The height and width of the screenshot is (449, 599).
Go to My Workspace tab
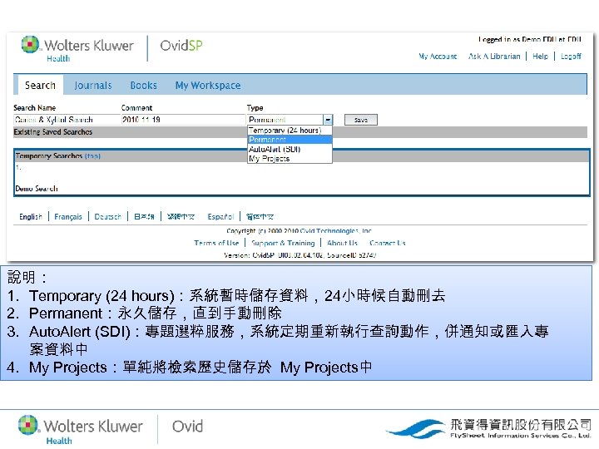(208, 85)
